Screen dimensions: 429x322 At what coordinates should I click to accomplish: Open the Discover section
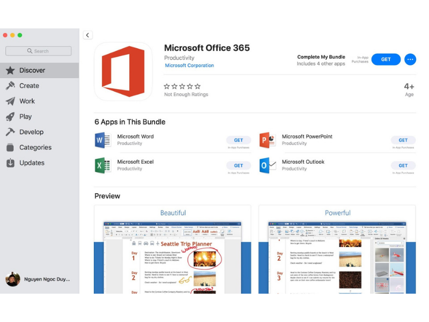point(40,70)
